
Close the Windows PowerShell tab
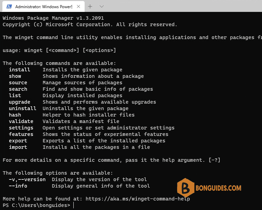pos(78,6)
